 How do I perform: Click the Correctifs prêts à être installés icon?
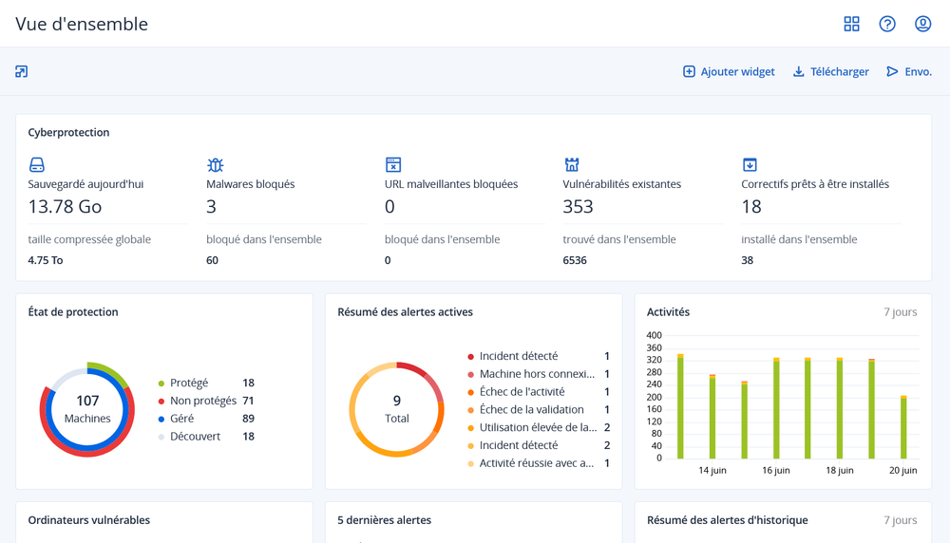click(x=750, y=165)
